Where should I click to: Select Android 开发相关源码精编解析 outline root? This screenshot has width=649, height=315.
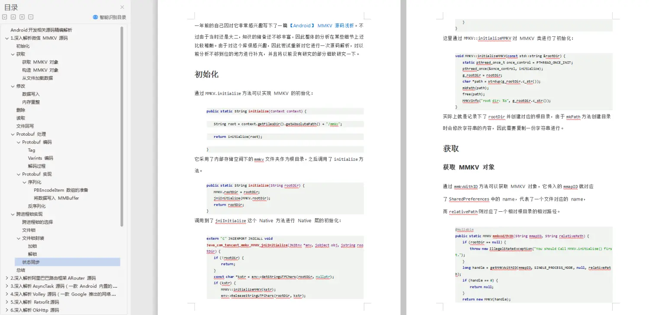[42, 30]
